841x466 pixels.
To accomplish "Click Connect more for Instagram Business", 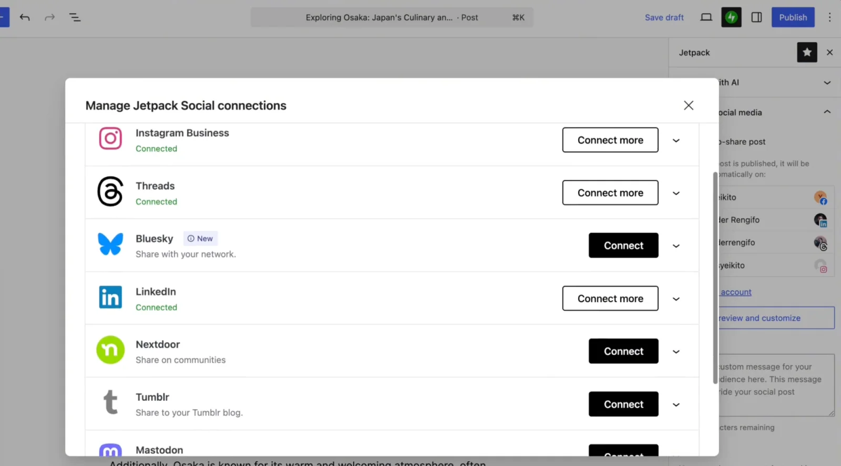I will 610,140.
